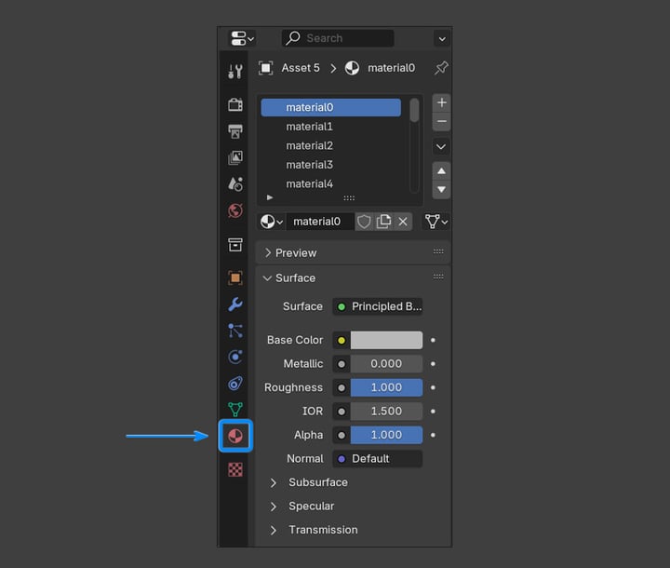Screen dimensions: 670x568
Task: Open the Tool properties tab
Action: 235,72
